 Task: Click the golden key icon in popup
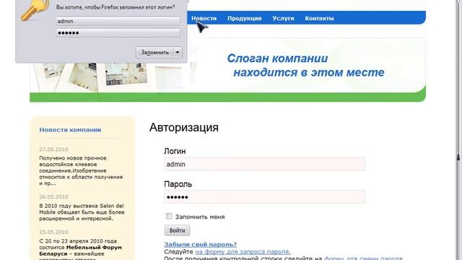point(34,10)
